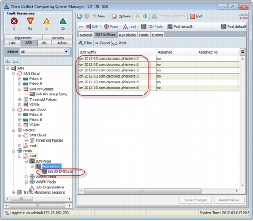Collapse all tree nodes with the minus icon
This screenshot has height=221, width=253.
[15, 61]
